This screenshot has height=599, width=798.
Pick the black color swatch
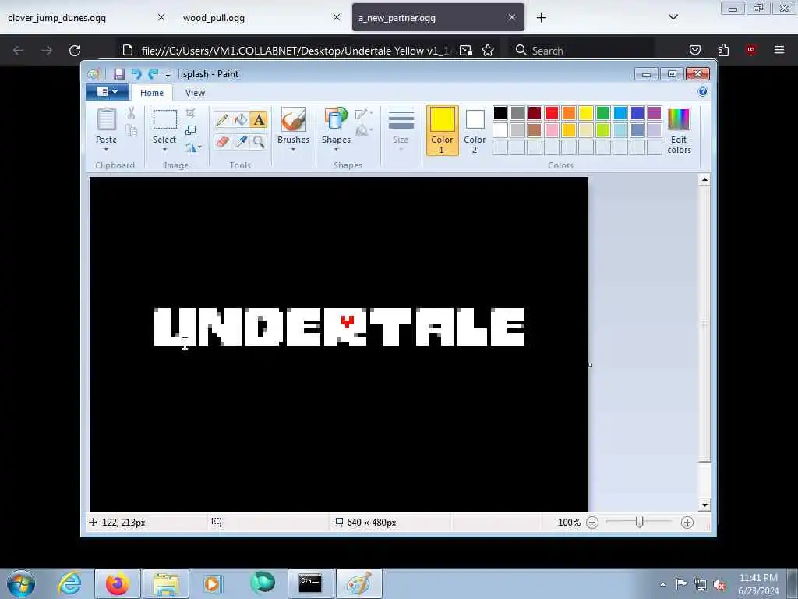pos(500,113)
